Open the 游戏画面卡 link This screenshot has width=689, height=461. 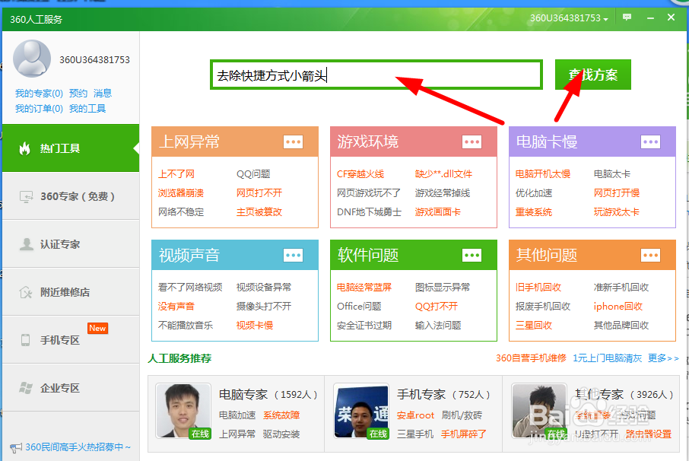point(437,211)
